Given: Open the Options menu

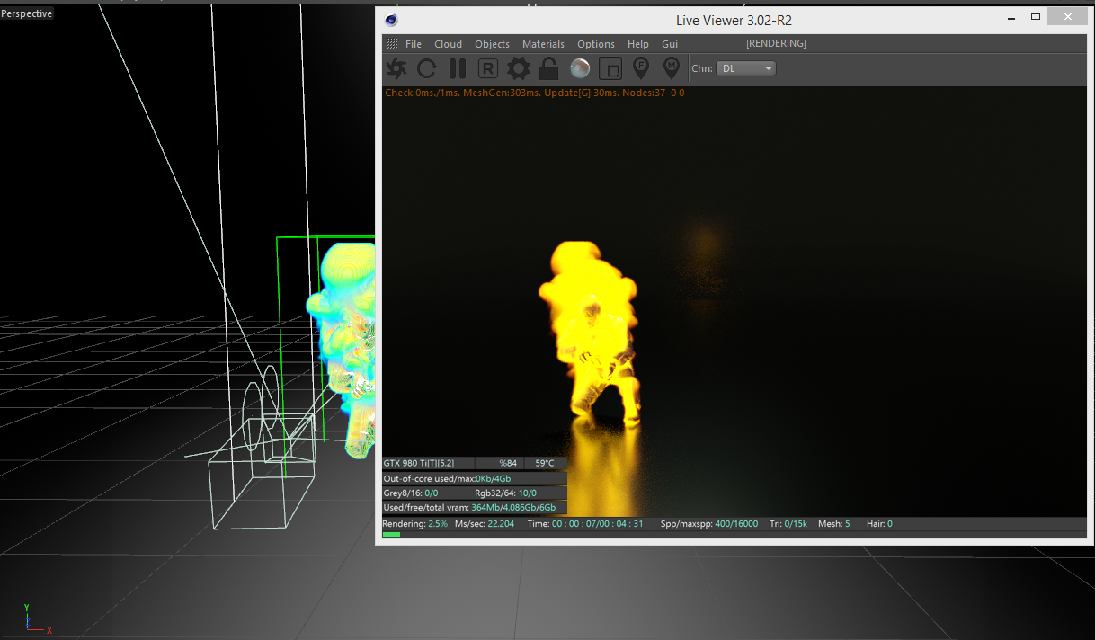Looking at the screenshot, I should click(x=596, y=44).
